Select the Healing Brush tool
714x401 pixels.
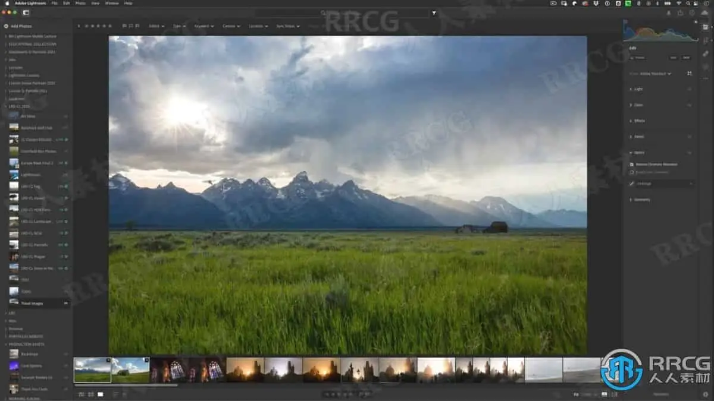(705, 53)
